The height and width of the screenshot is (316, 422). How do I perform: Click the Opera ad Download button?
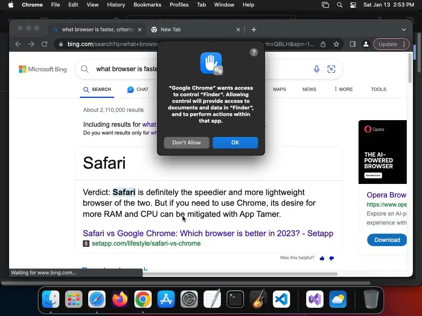pos(387,240)
